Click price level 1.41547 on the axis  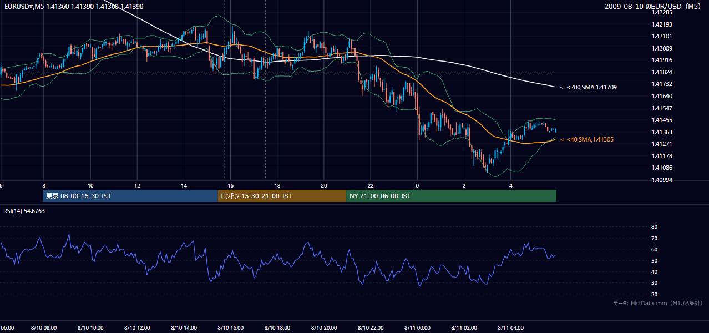(662, 108)
